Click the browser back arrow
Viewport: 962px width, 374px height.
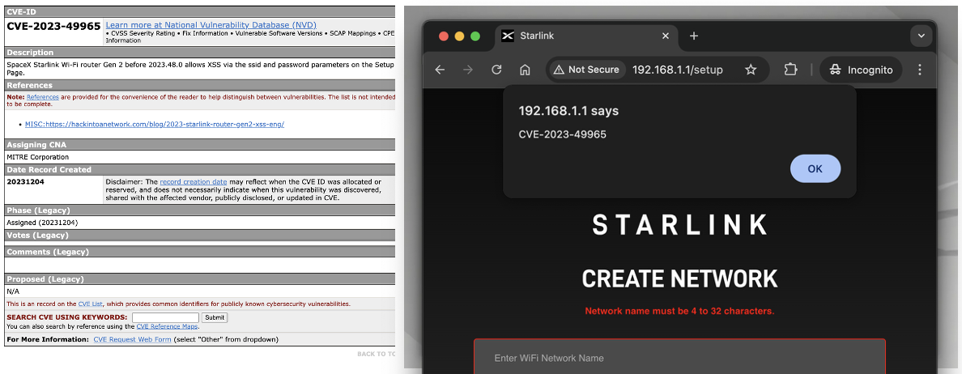pos(440,70)
